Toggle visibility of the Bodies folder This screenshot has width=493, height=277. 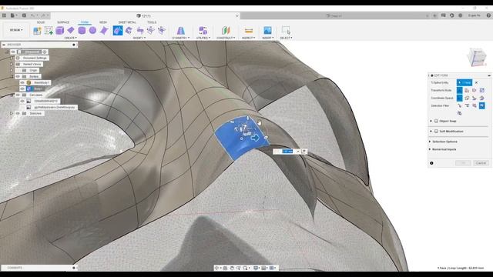[18, 76]
